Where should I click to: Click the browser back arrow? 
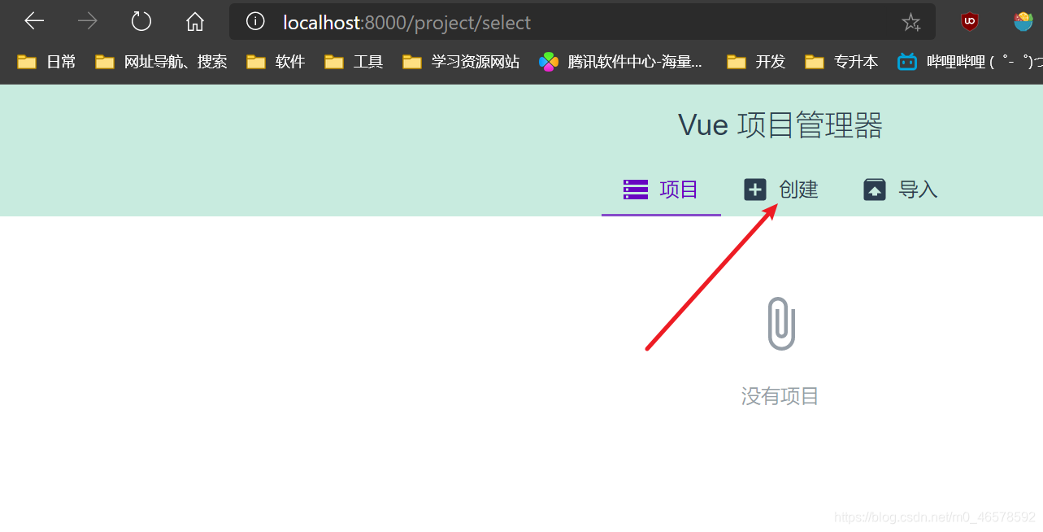click(33, 21)
